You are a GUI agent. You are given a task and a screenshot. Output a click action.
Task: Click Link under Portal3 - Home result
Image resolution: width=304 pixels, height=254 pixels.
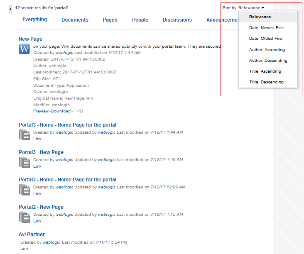coord(37,139)
